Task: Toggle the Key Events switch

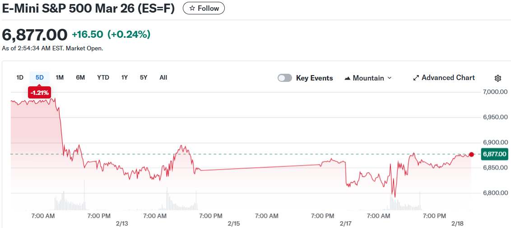Action: 285,78
